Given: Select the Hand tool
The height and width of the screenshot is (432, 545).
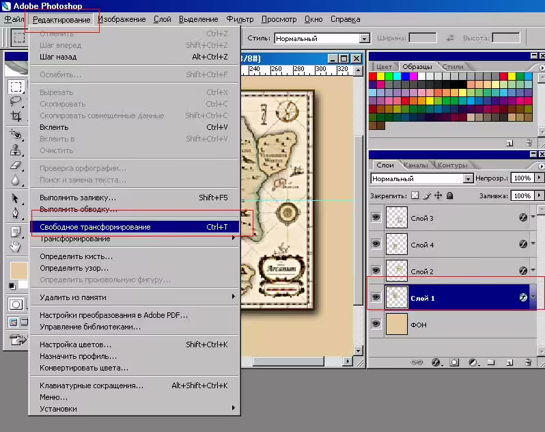Looking at the screenshot, I should pyautogui.click(x=16, y=247).
